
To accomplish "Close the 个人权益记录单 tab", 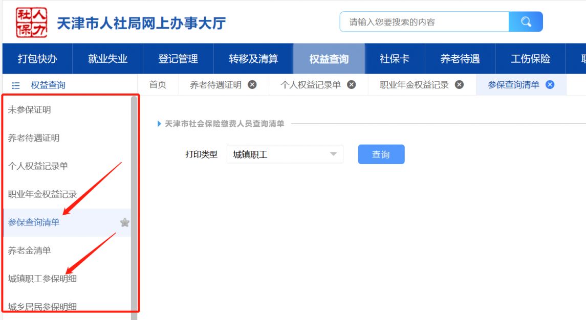I will coord(352,85).
